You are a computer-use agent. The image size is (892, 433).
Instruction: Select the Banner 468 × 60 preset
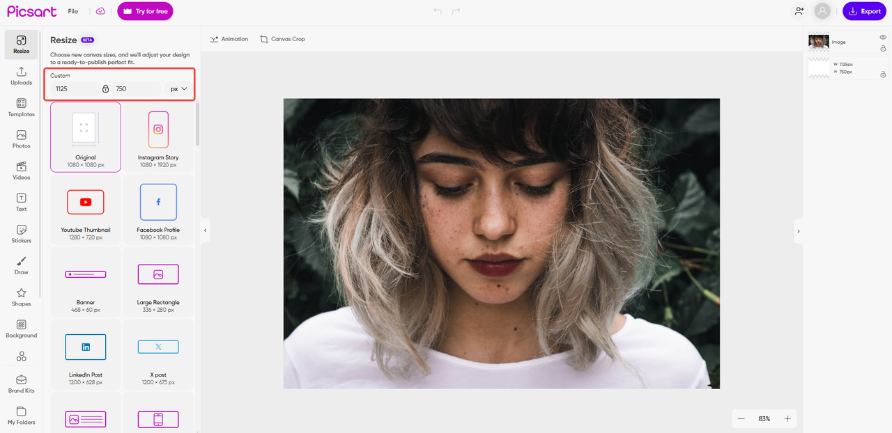[86, 282]
